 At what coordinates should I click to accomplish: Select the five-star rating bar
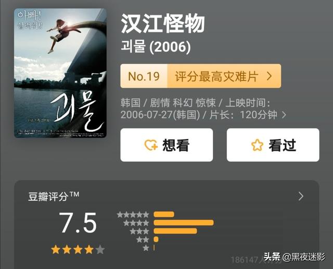click(x=164, y=214)
